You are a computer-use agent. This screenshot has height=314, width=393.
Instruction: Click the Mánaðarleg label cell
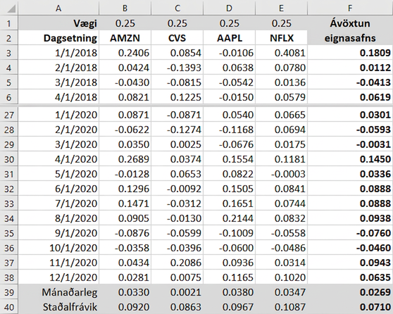coord(58,292)
